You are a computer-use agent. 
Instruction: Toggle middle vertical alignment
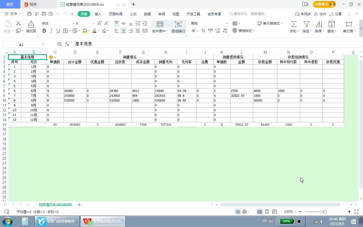[124, 23]
